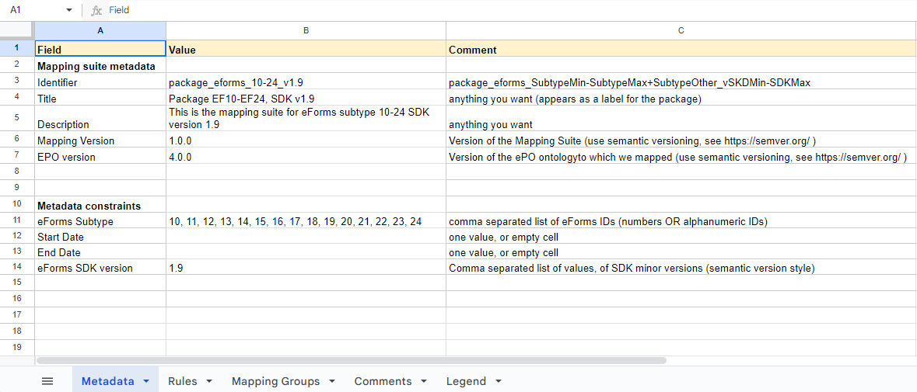Open the Metadata tab dropdown arrow
Screen dimensions: 917x392
pos(145,381)
